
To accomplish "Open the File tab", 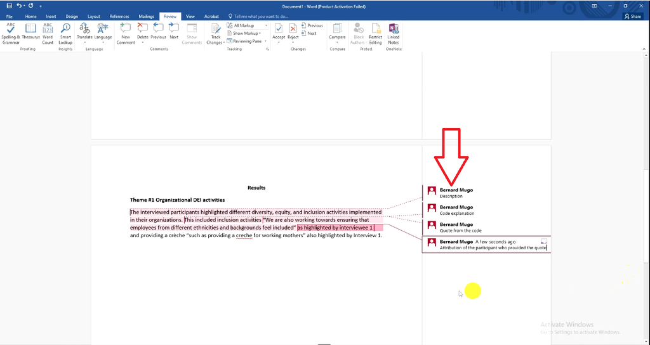I will (9, 16).
